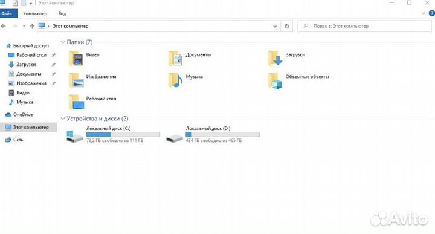Open the Видео folder icon
The image size is (435, 234).
click(76, 59)
